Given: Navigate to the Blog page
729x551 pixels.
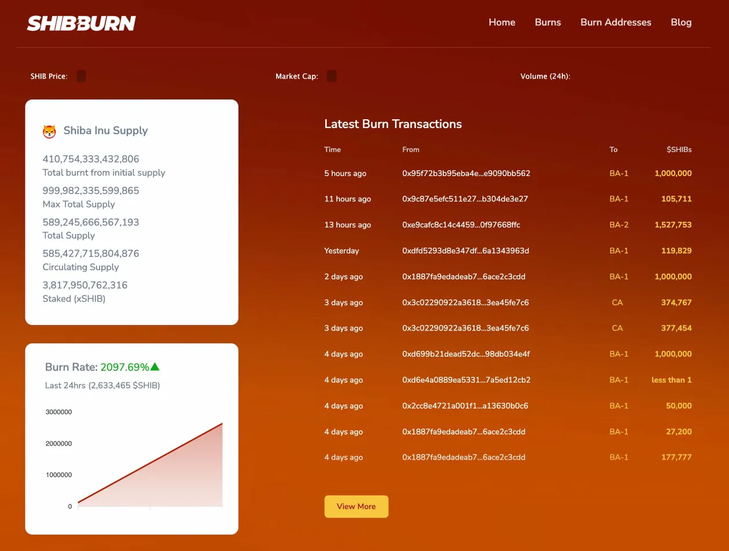Looking at the screenshot, I should 681,23.
